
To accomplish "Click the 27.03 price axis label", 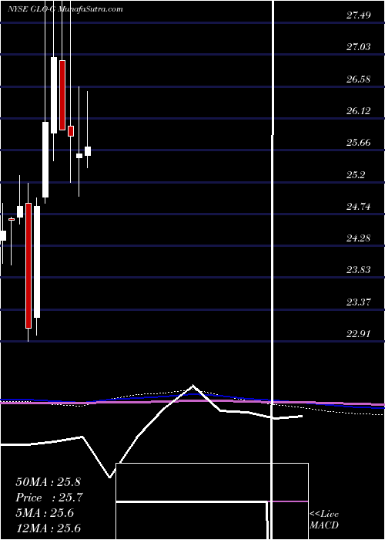I will tap(358, 47).
